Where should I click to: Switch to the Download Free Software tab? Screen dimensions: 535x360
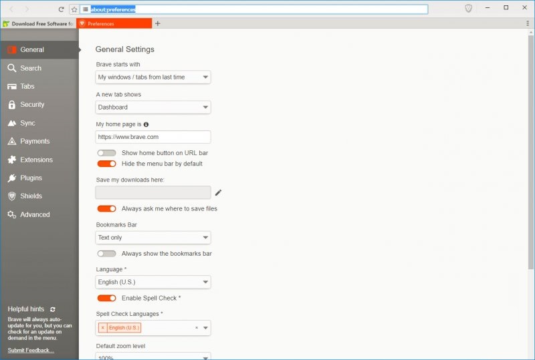pos(38,23)
